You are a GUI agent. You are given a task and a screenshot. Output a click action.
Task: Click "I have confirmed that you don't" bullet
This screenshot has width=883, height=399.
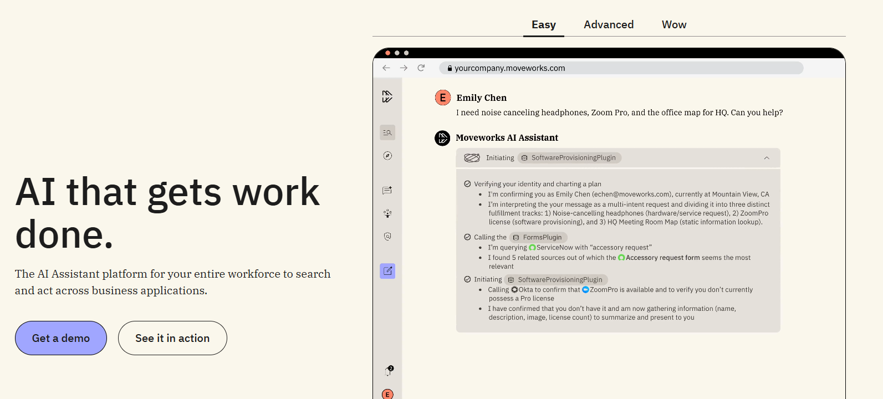pos(612,313)
